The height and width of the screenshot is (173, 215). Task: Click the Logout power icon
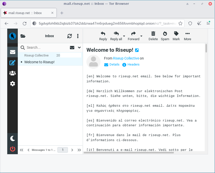[13, 149]
